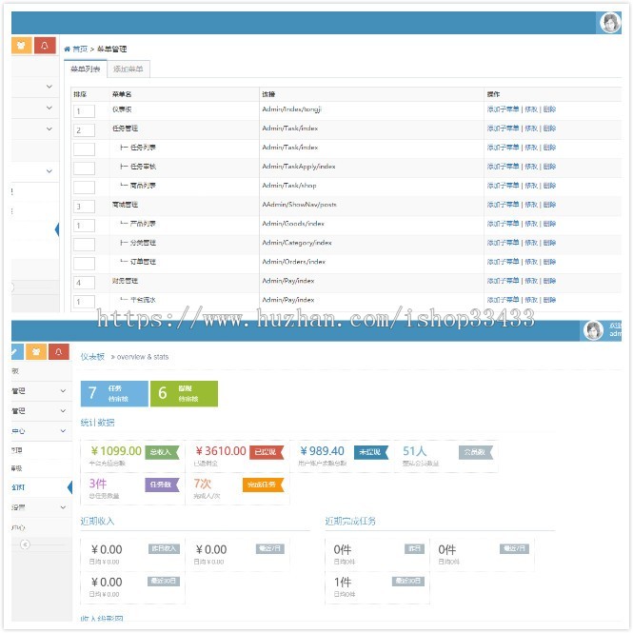
Task: Click the 近期收入 section heading
Action: (x=97, y=522)
